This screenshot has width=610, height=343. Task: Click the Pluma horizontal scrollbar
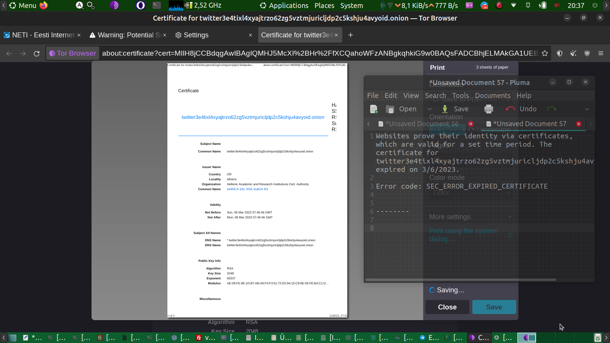coord(461,280)
